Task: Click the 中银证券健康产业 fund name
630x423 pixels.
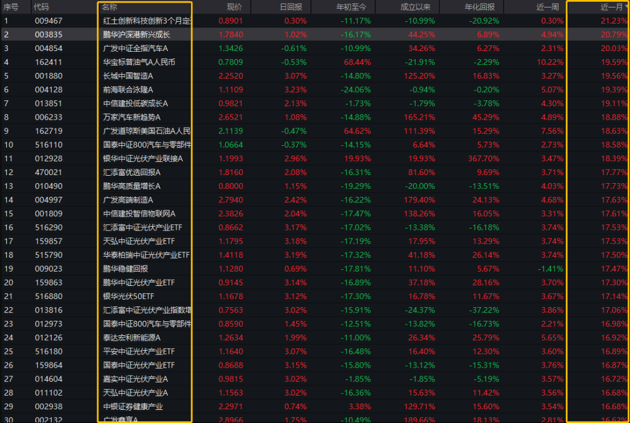Action: coord(133,406)
